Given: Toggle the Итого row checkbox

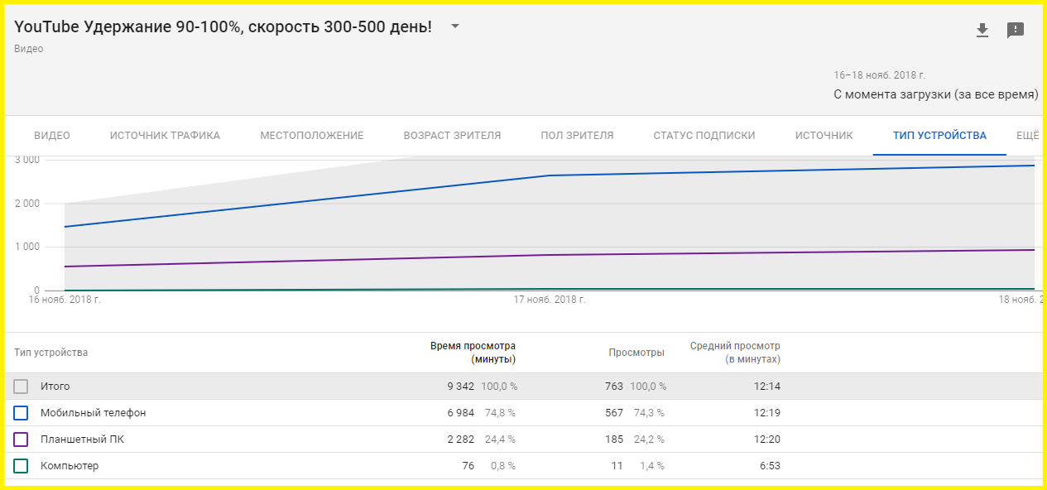Looking at the screenshot, I should click(x=21, y=387).
